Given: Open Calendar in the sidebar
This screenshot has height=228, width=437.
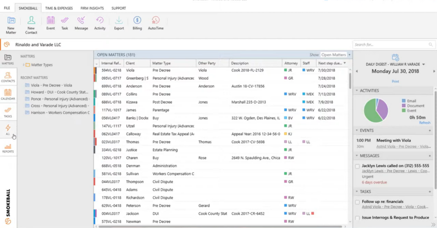Looking at the screenshot, I should point(8,95).
